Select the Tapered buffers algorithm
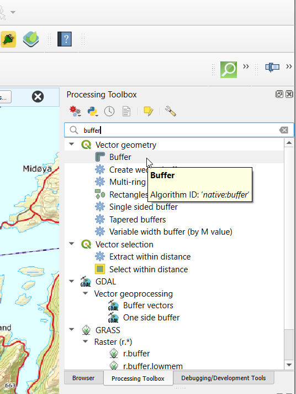This screenshot has height=394, width=296. coord(138,219)
